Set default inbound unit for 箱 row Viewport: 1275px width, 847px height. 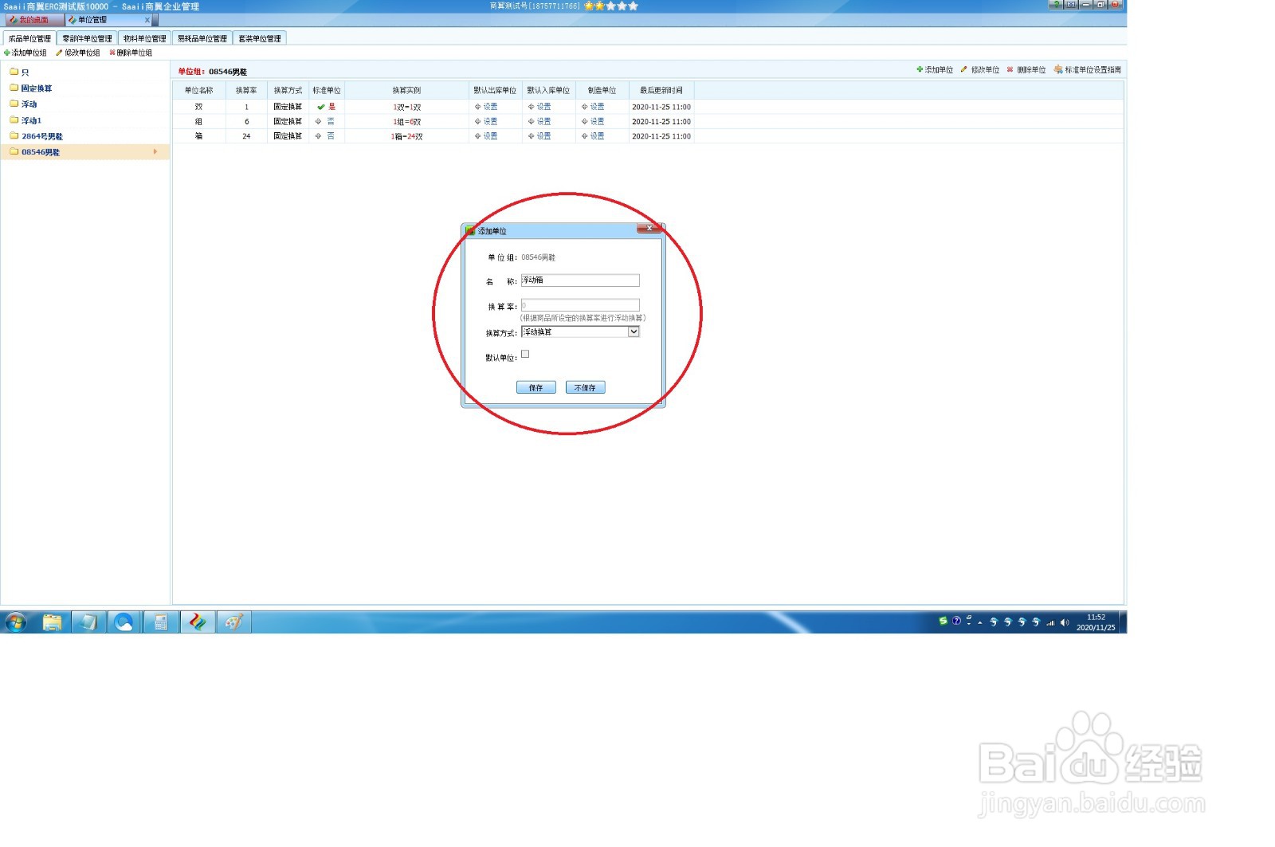[x=539, y=136]
